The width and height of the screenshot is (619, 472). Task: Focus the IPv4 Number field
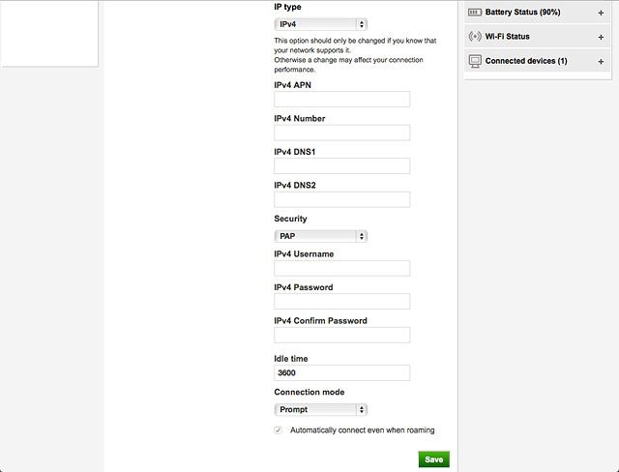tap(341, 133)
